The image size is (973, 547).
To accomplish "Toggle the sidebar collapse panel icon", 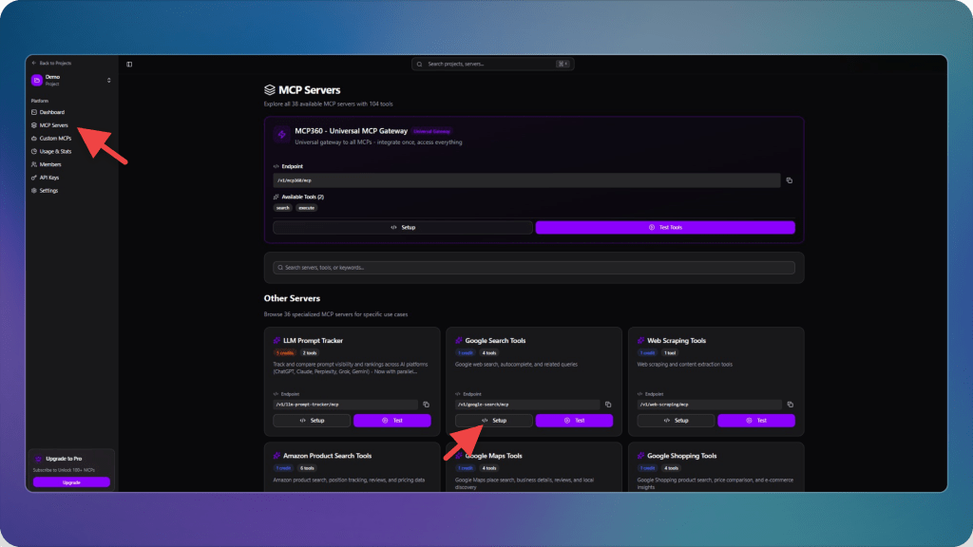I will 129,64.
